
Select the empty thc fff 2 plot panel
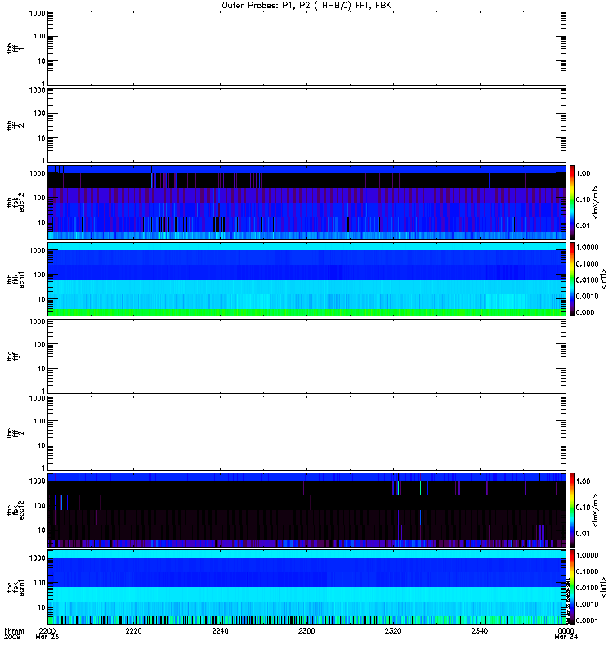pos(306,433)
